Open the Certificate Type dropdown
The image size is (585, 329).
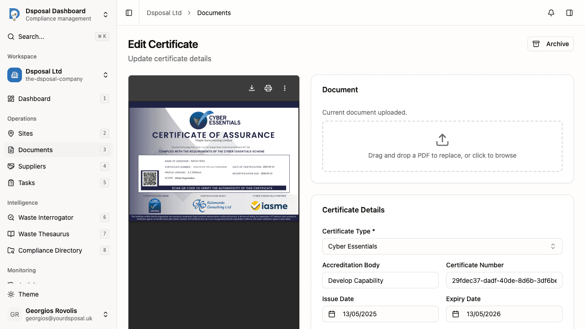442,246
